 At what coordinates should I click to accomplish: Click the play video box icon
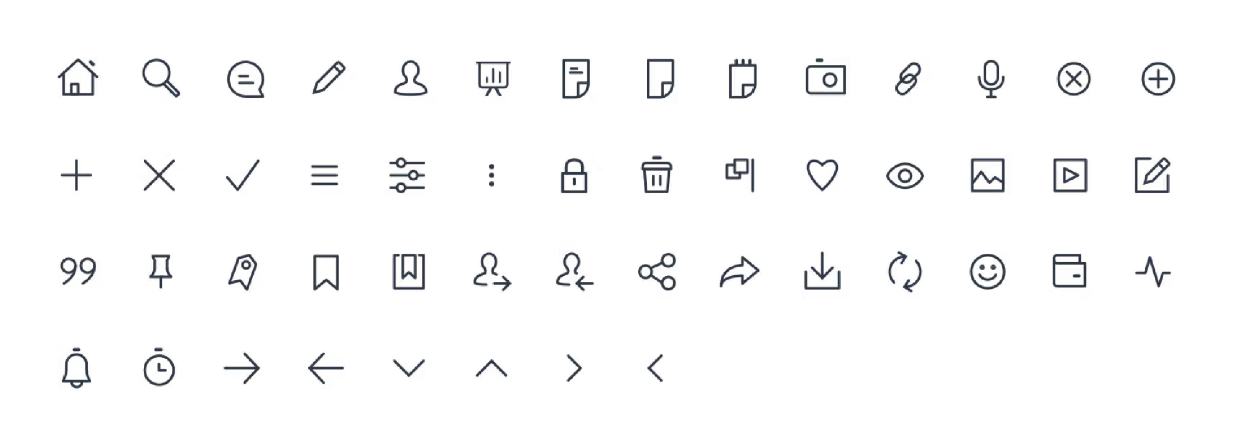pyautogui.click(x=1070, y=176)
